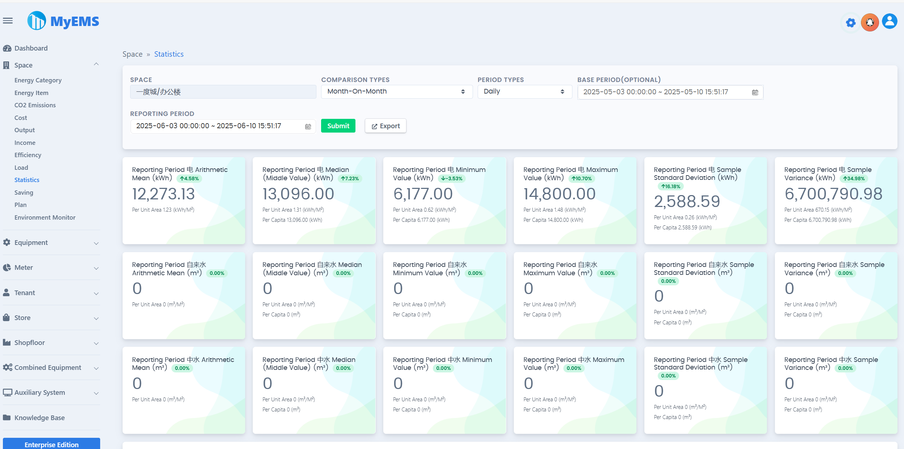
Task: Click the hamburger menu icon
Action: point(8,21)
